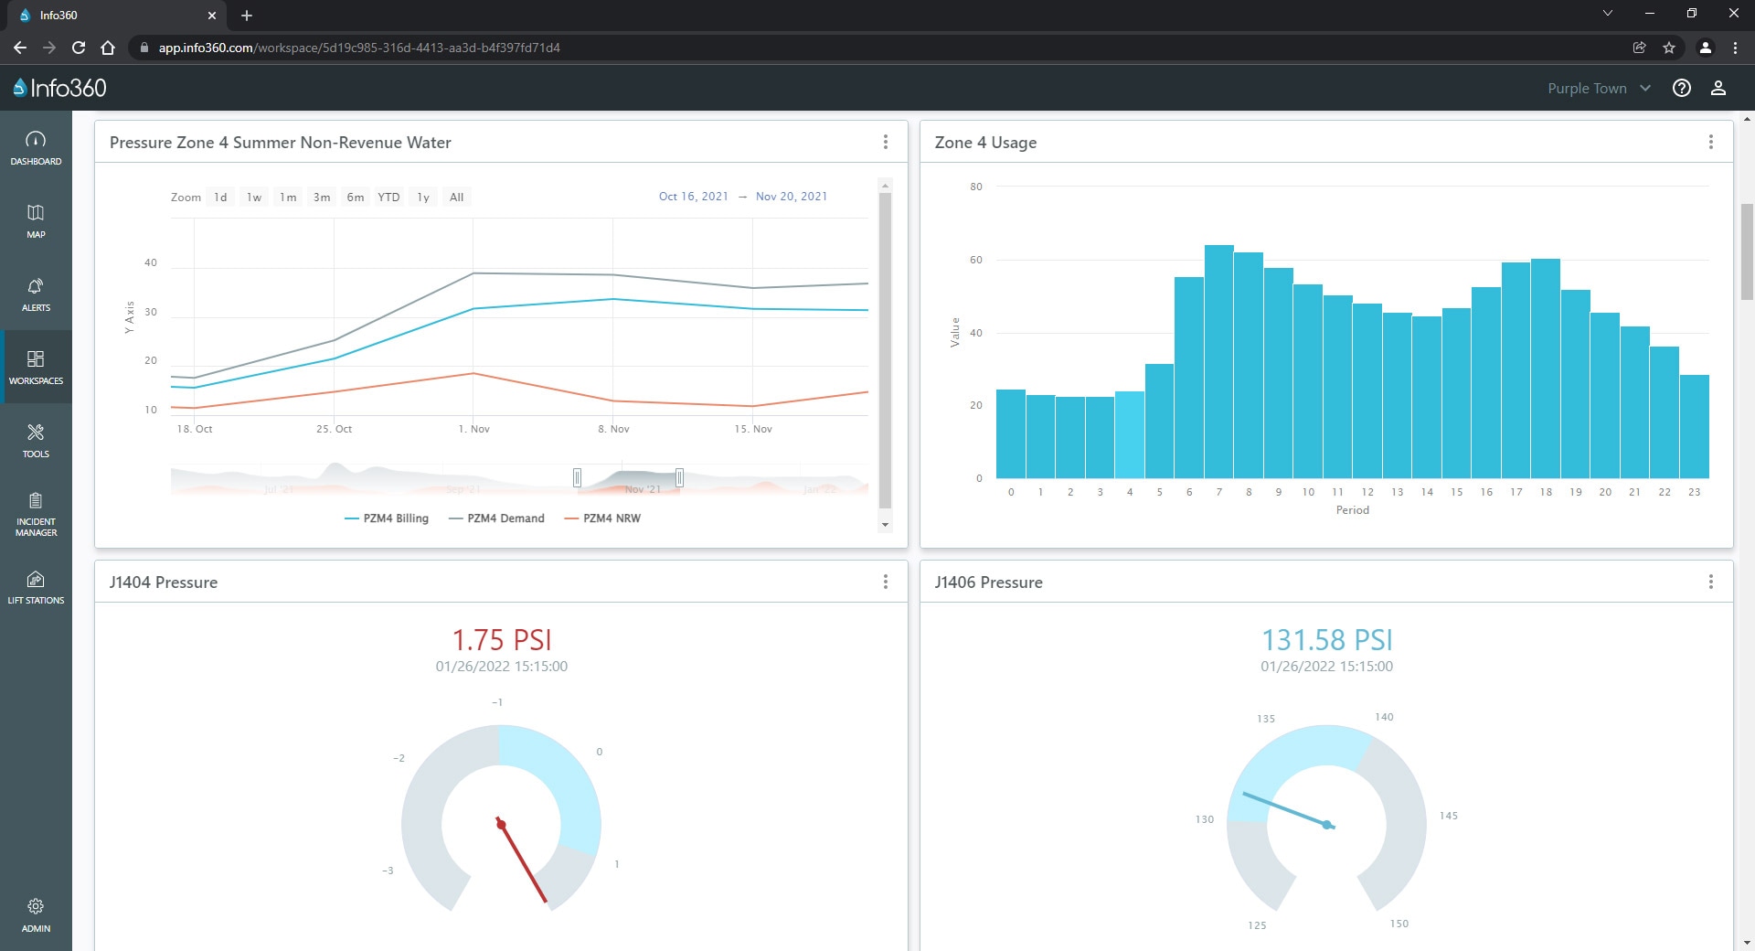Set chart zoom to 1m
The height and width of the screenshot is (951, 1755).
pos(288,197)
